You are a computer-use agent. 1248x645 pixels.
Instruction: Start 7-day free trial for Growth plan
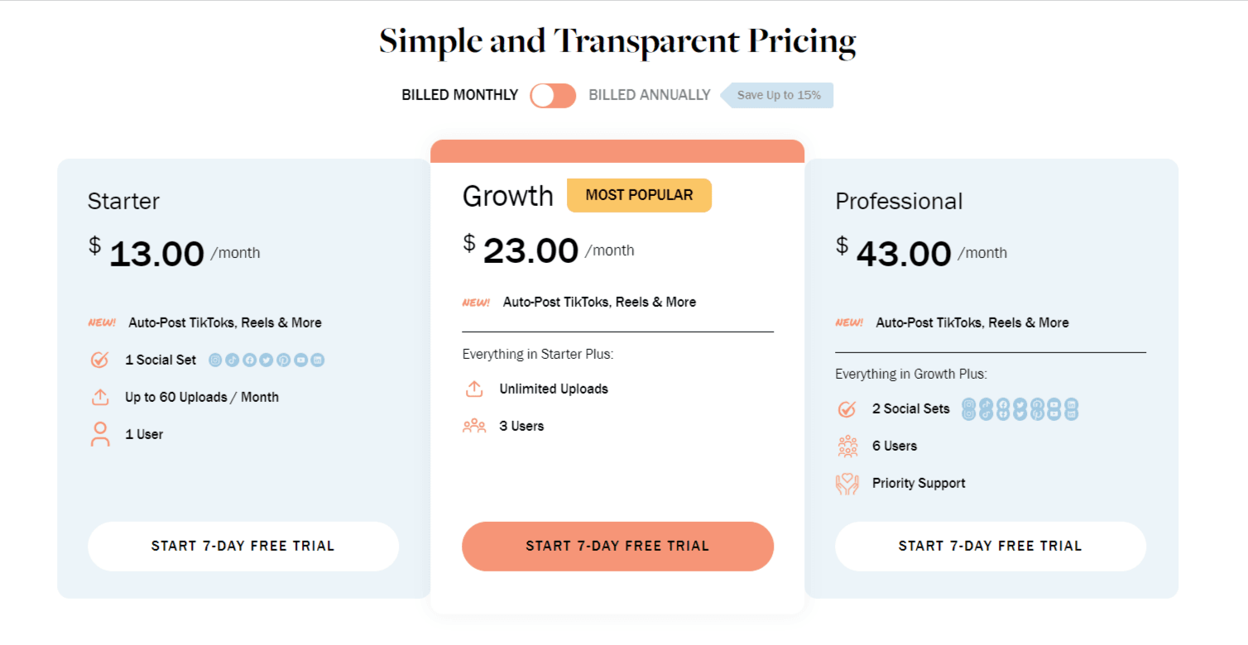pyautogui.click(x=617, y=546)
